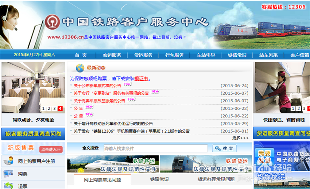
Task: Open the 行包服务 menu item
Action: [175, 55]
